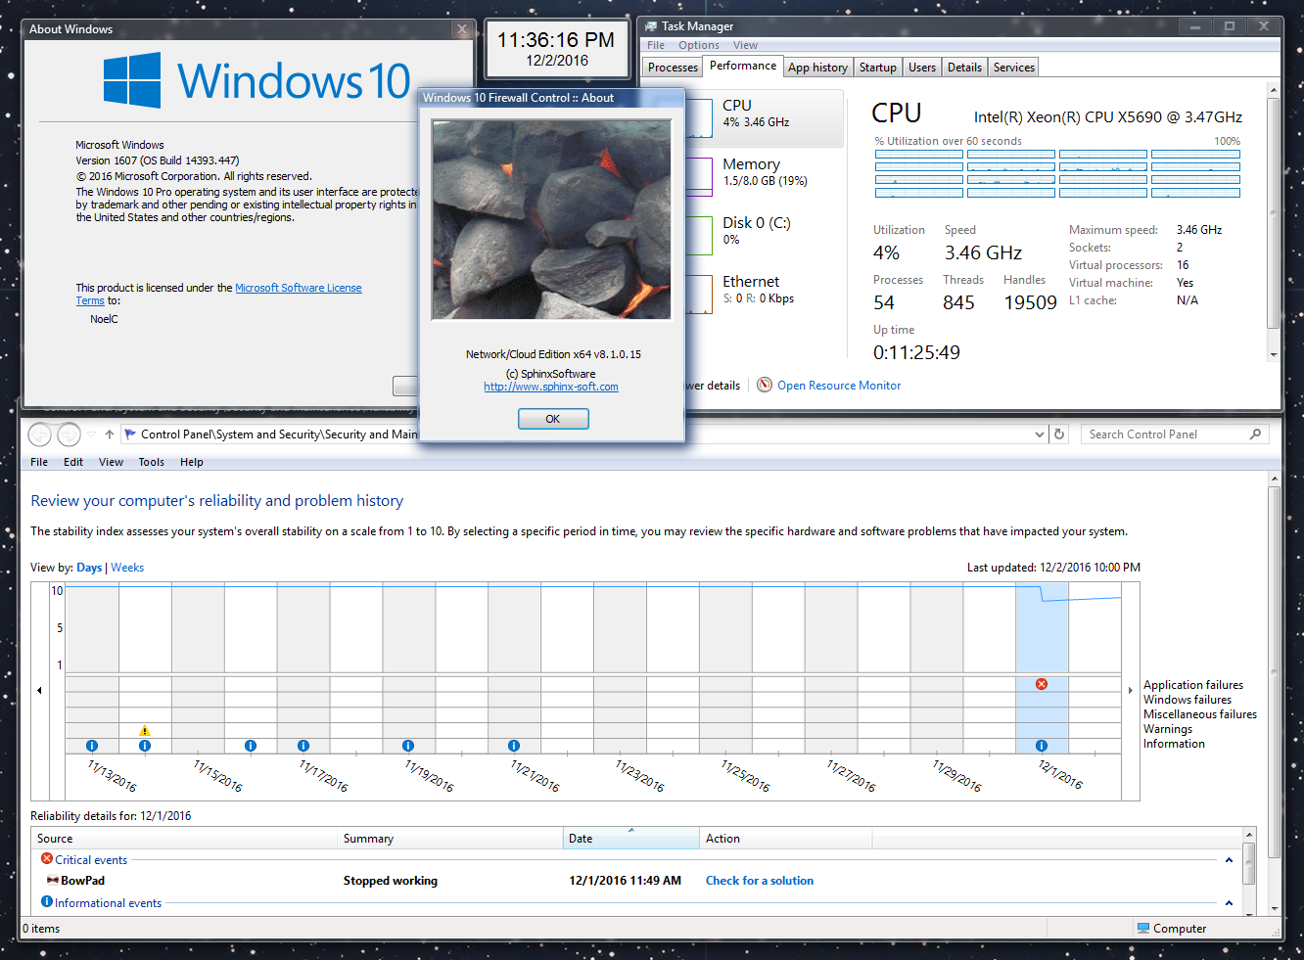This screenshot has width=1304, height=960.
Task: Open the Edit menu in Control Panel
Action: (x=73, y=462)
